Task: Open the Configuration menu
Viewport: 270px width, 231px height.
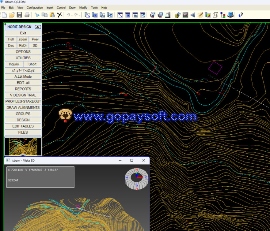Action: (x=35, y=7)
